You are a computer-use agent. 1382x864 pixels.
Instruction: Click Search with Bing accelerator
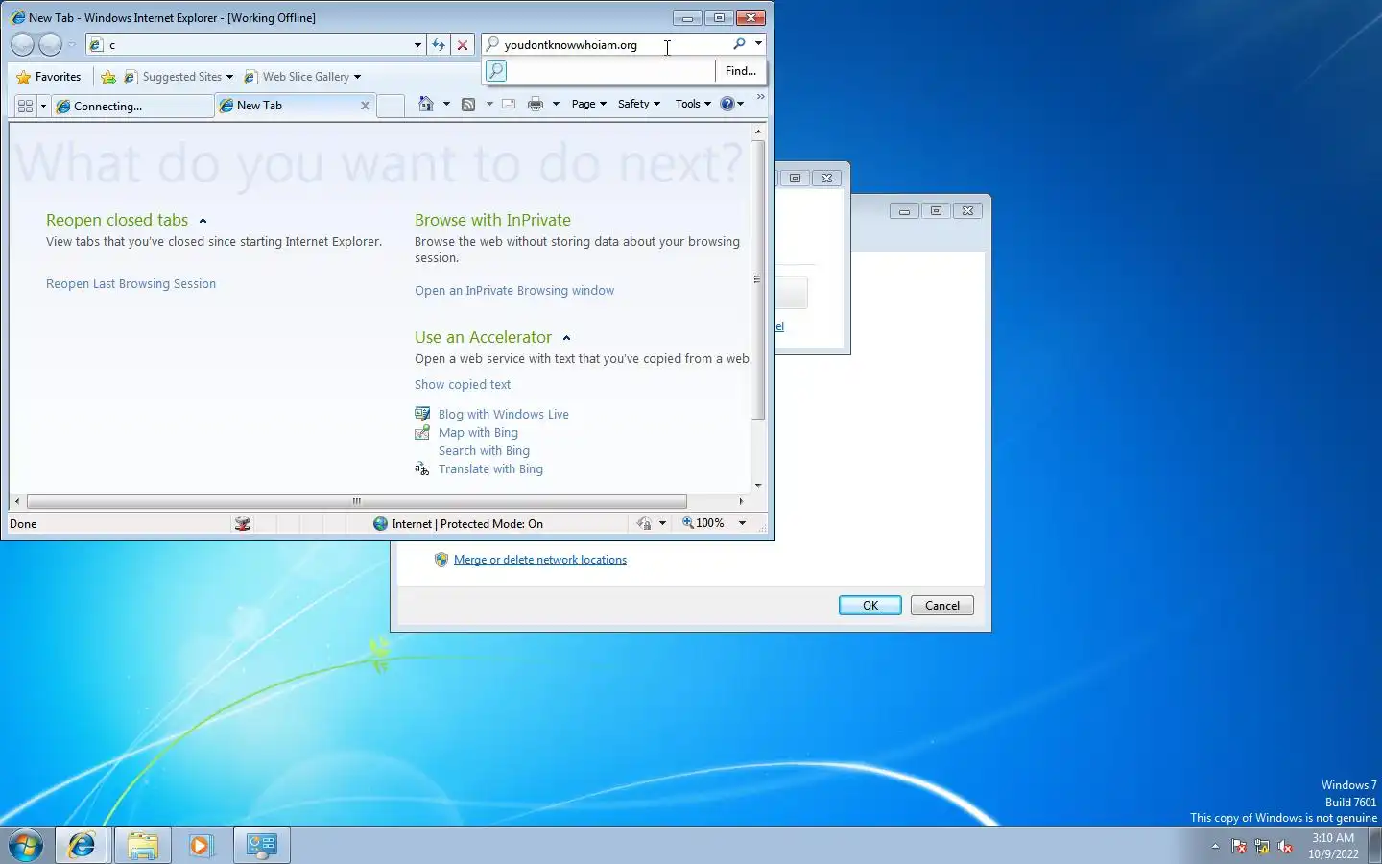tap(484, 451)
